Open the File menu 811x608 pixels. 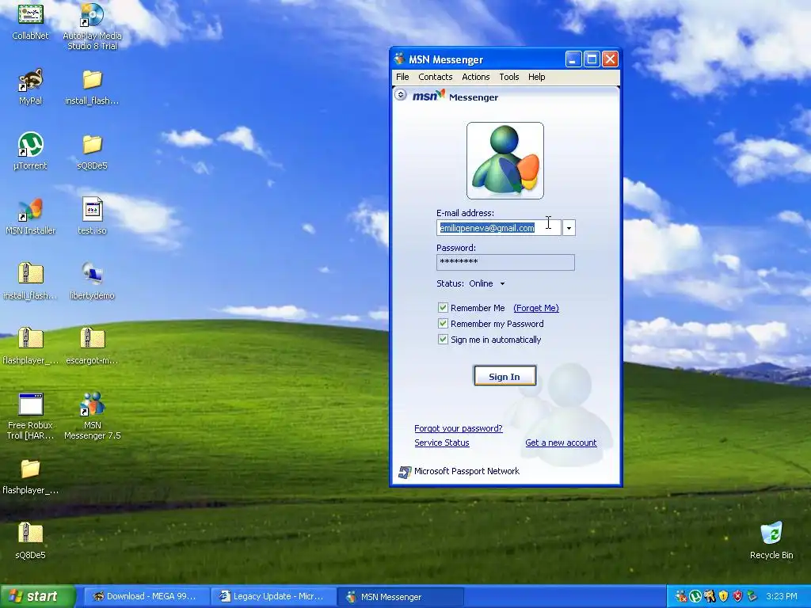coord(402,77)
